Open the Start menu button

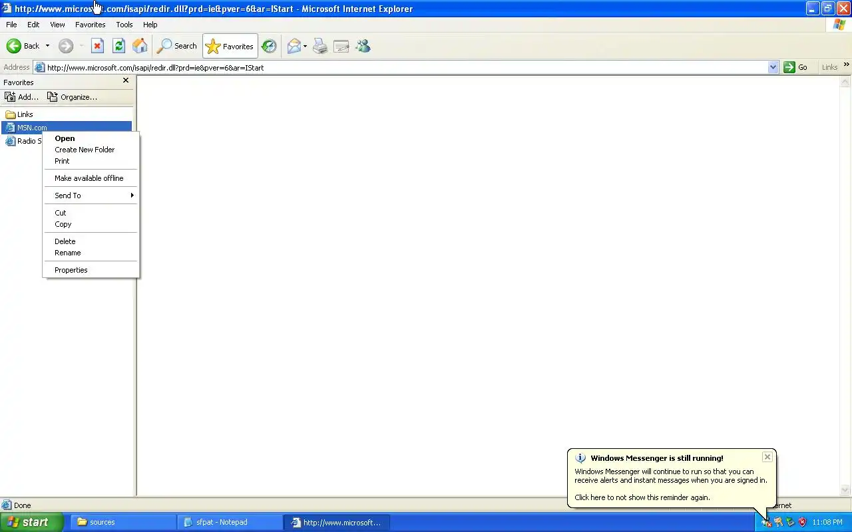31,522
